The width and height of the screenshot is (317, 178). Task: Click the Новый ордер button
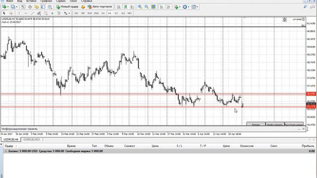pos(67,6)
